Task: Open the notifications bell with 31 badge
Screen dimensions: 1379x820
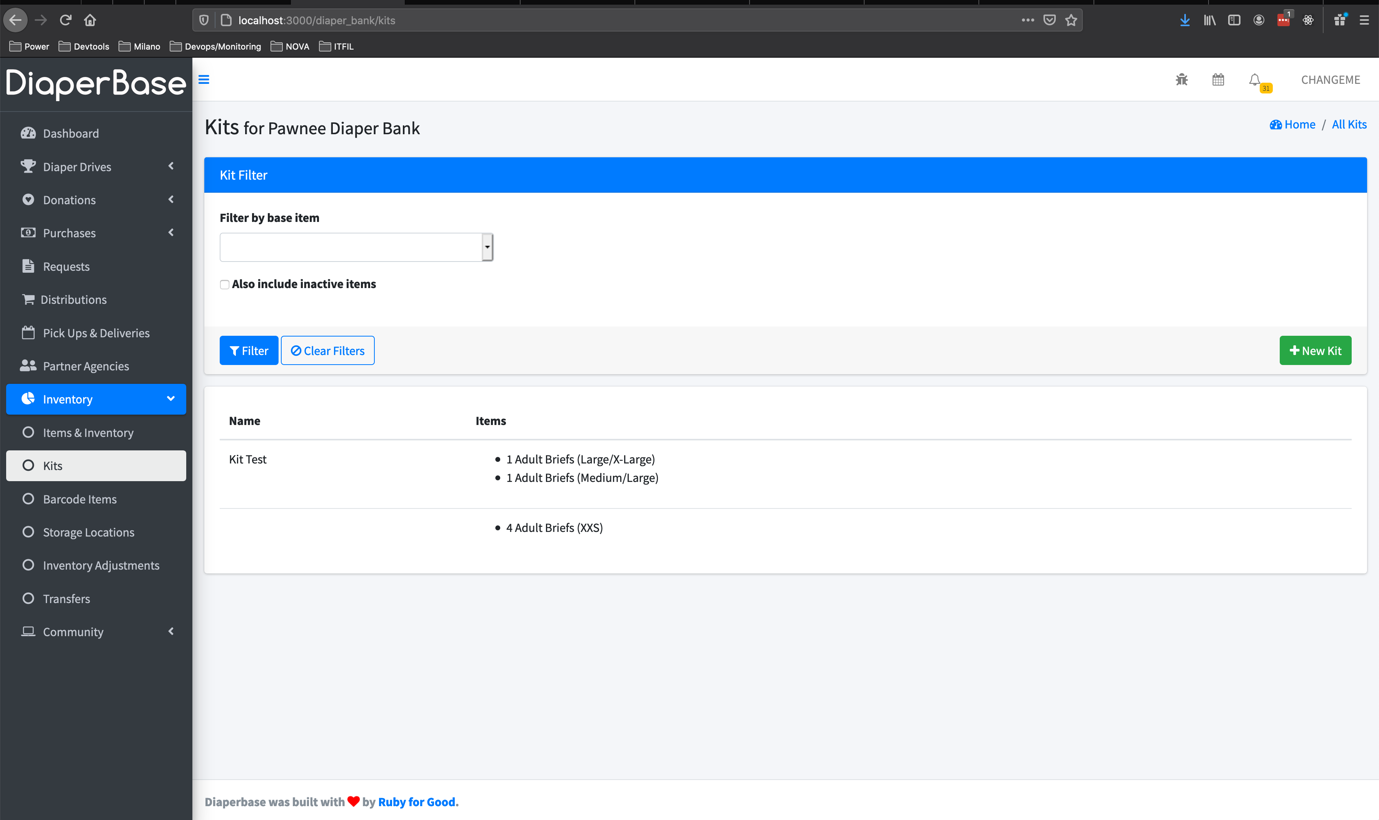Action: tap(1255, 80)
